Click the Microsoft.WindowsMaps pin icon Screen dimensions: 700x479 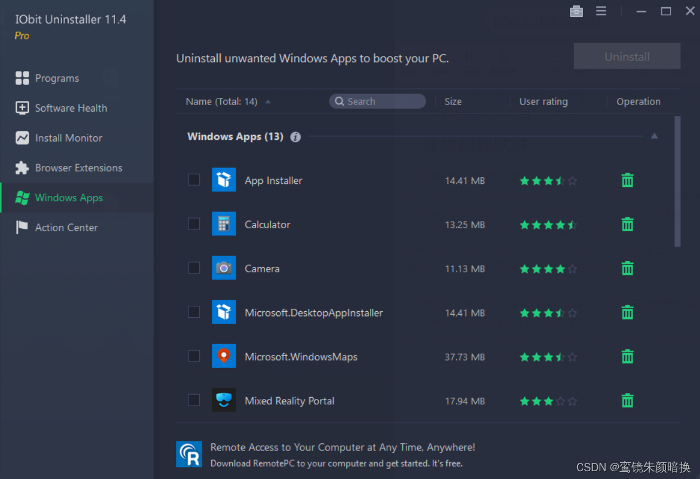pos(224,356)
